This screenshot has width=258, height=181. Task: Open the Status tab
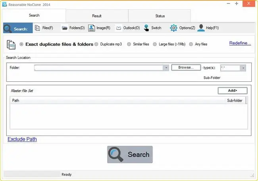[x=160, y=16]
